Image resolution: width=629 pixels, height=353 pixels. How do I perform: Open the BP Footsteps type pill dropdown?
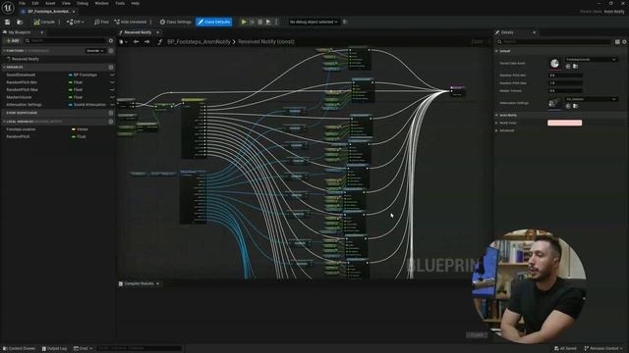pyautogui.click(x=83, y=75)
